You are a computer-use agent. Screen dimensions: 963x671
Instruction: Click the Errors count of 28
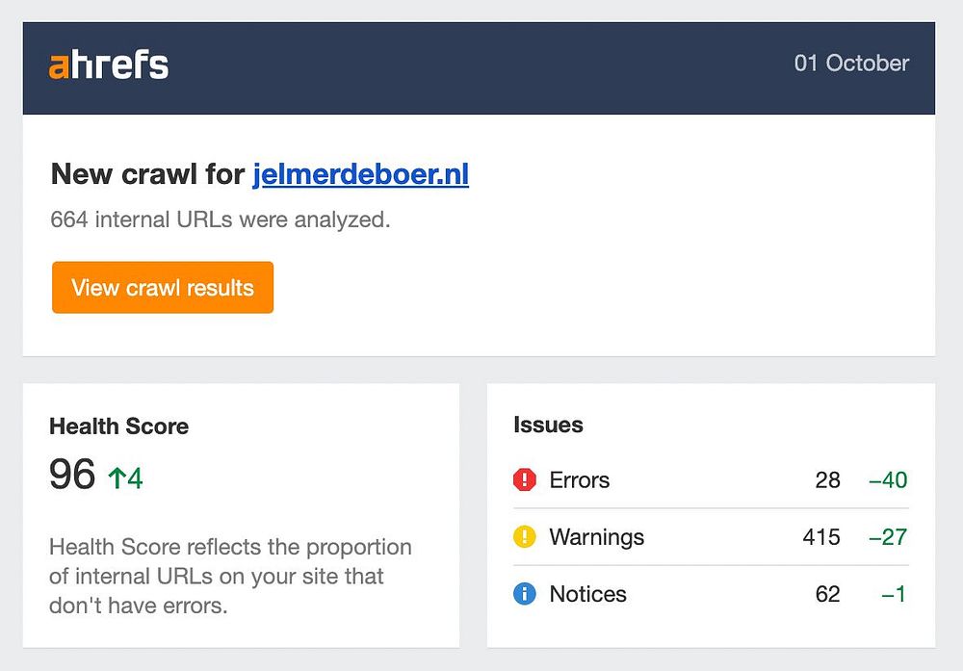[827, 479]
